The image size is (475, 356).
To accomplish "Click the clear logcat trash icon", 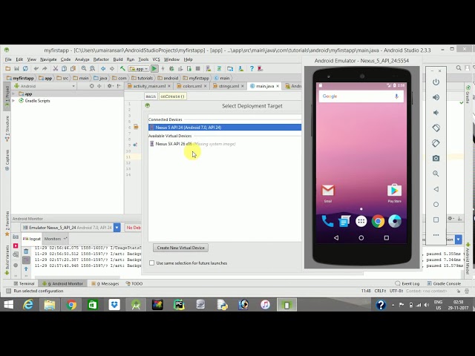I will click(26, 251).
